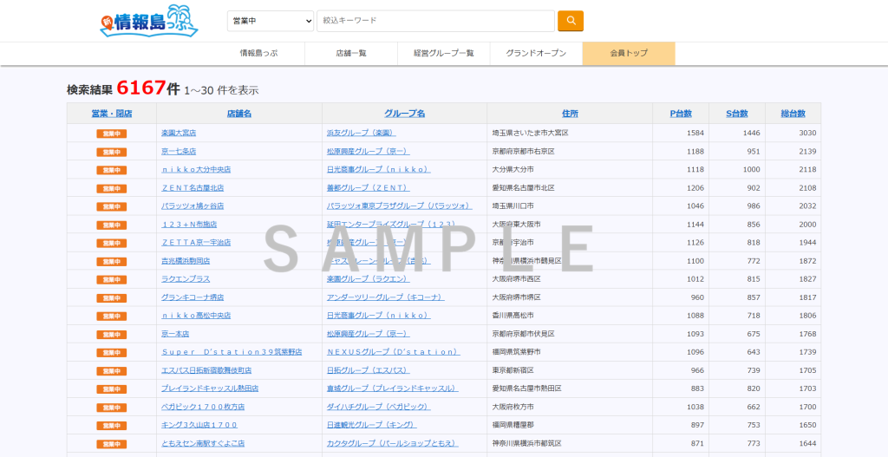This screenshot has height=457, width=888.
Task: Sort table by 店舗名 header
Action: pos(239,114)
